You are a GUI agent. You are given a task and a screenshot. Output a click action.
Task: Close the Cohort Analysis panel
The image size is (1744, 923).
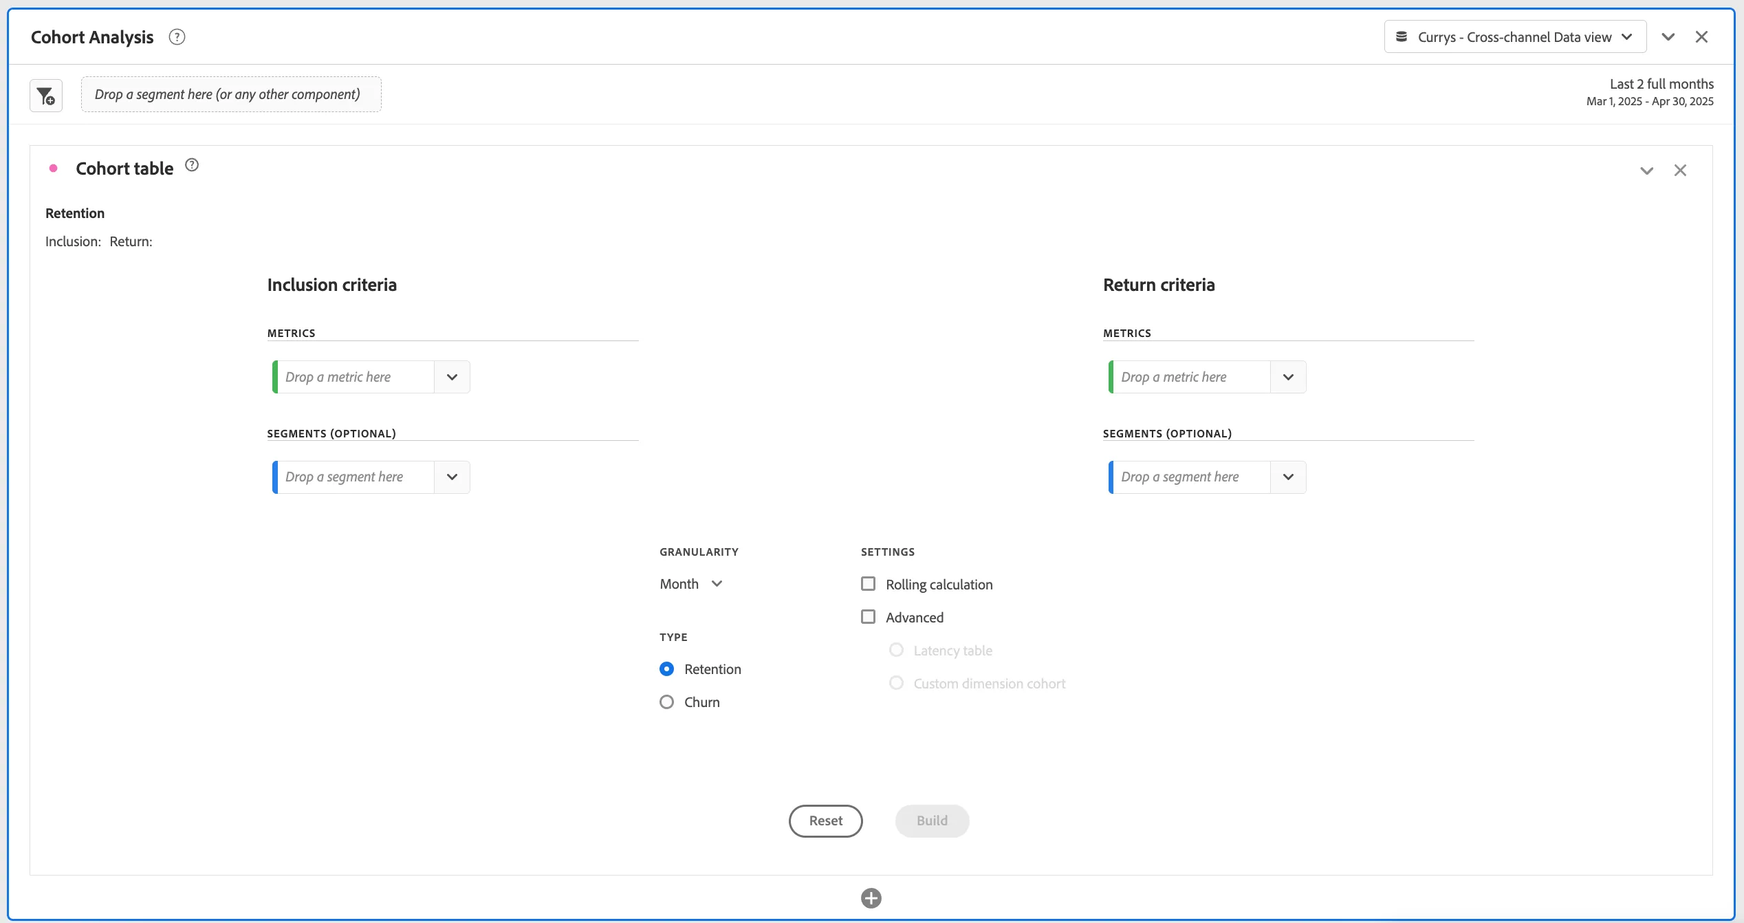1701,37
